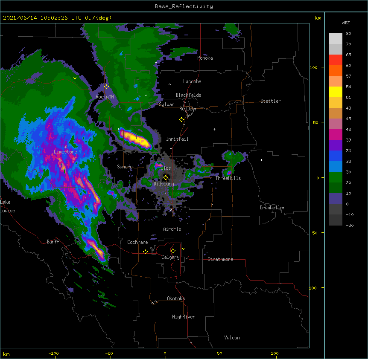The image size is (368, 359).
Task: Select the orange 60 dBZ legend band
Action: point(336,70)
